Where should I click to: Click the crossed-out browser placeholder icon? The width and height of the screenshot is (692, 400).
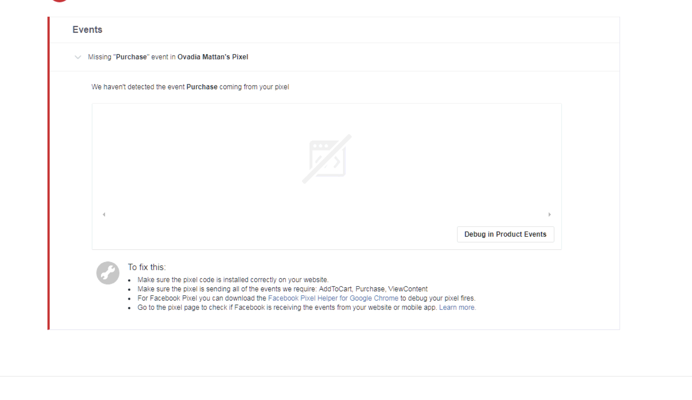pyautogui.click(x=327, y=159)
